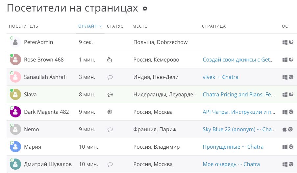
Task: Click Apple OS icon in Nemo row
Action: (285, 129)
